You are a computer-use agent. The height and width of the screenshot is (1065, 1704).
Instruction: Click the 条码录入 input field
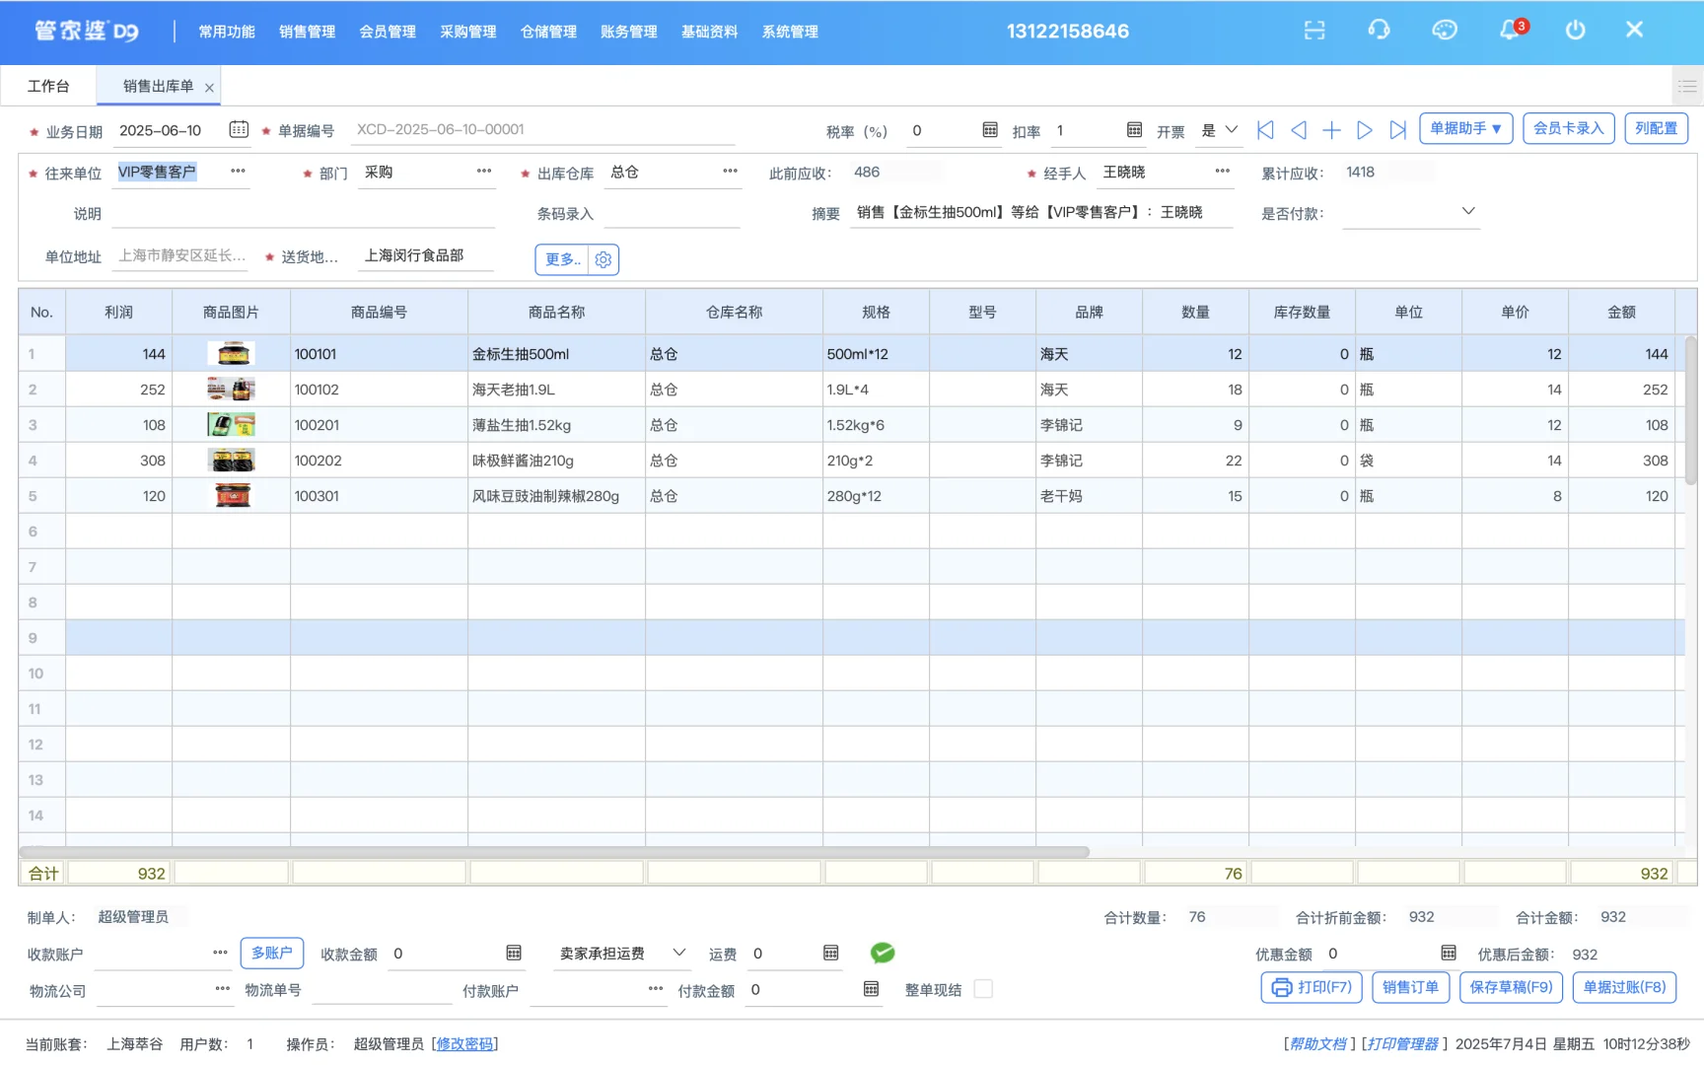point(672,213)
